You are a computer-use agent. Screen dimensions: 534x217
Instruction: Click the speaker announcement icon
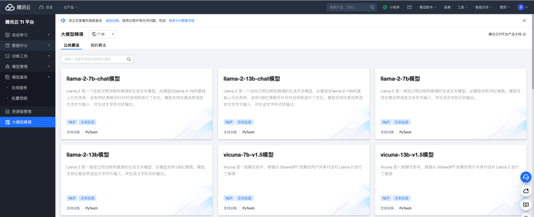click(63, 21)
